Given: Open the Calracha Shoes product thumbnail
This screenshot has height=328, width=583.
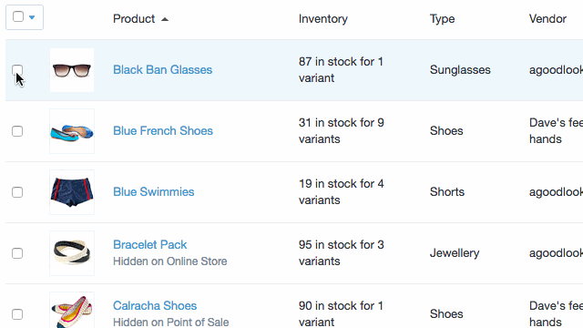Looking at the screenshot, I should point(72,310).
